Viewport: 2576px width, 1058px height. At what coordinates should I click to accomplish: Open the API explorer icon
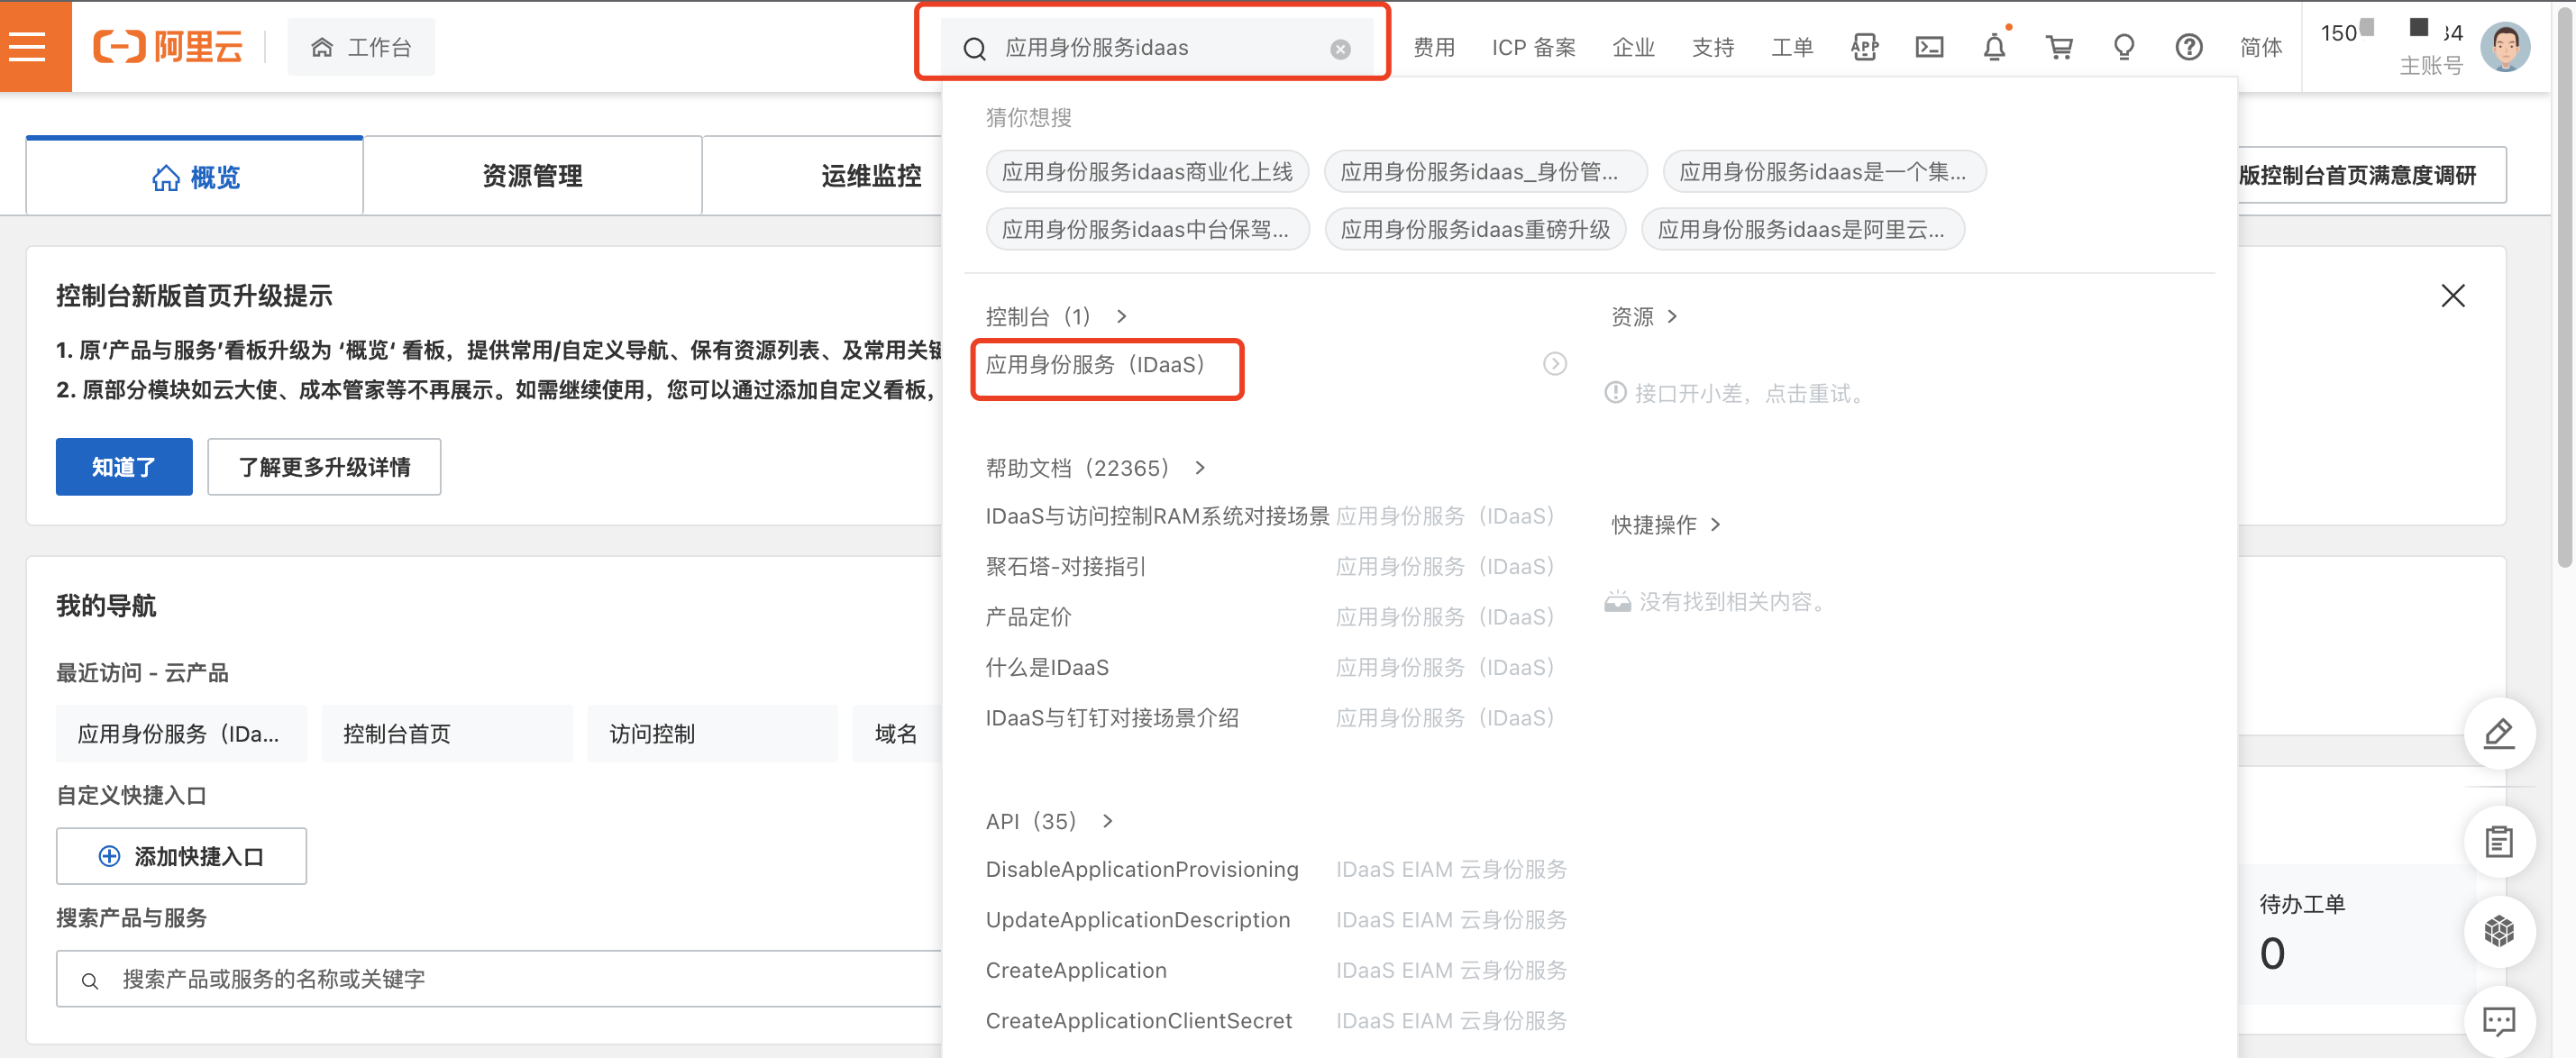[x=1864, y=47]
